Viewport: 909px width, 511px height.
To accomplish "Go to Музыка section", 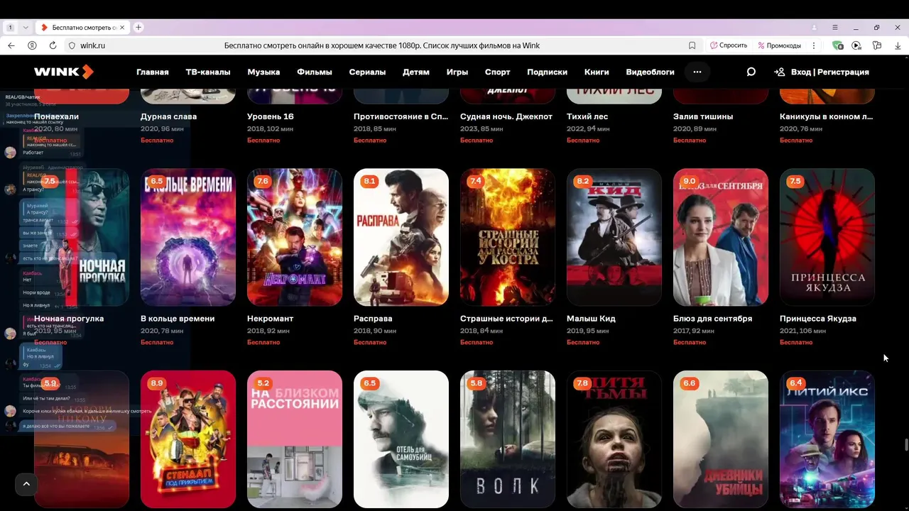I will pyautogui.click(x=263, y=72).
